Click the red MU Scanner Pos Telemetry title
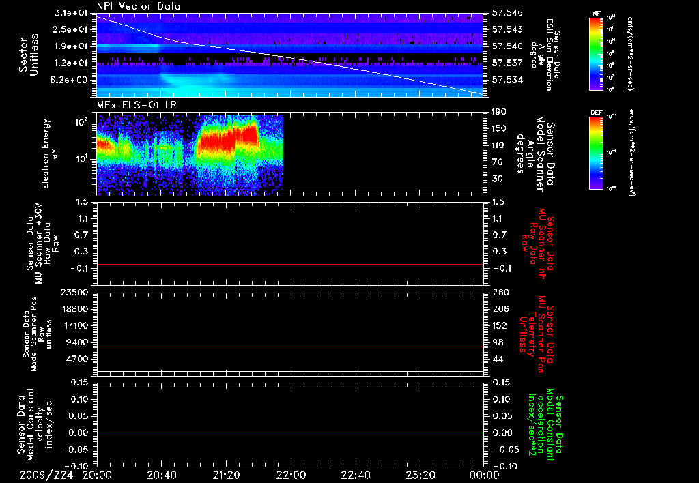699x483 pixels. pyautogui.click(x=537, y=334)
